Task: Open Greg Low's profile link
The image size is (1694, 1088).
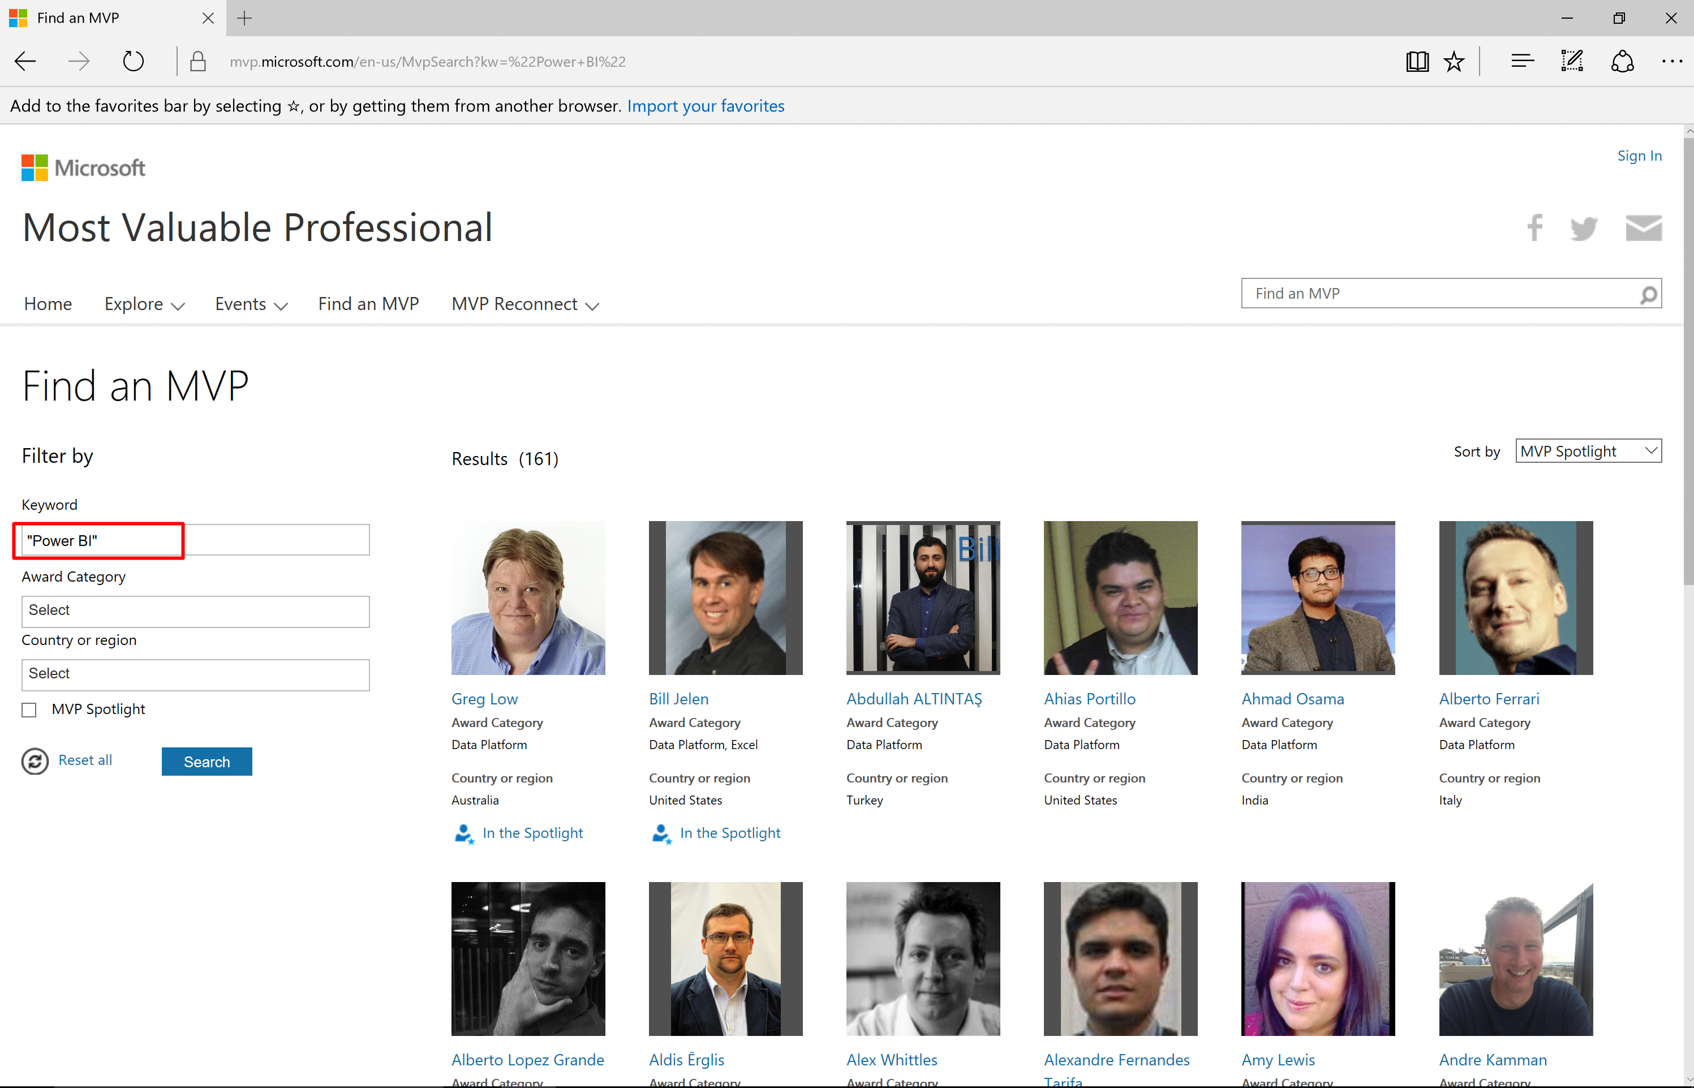Action: click(484, 699)
